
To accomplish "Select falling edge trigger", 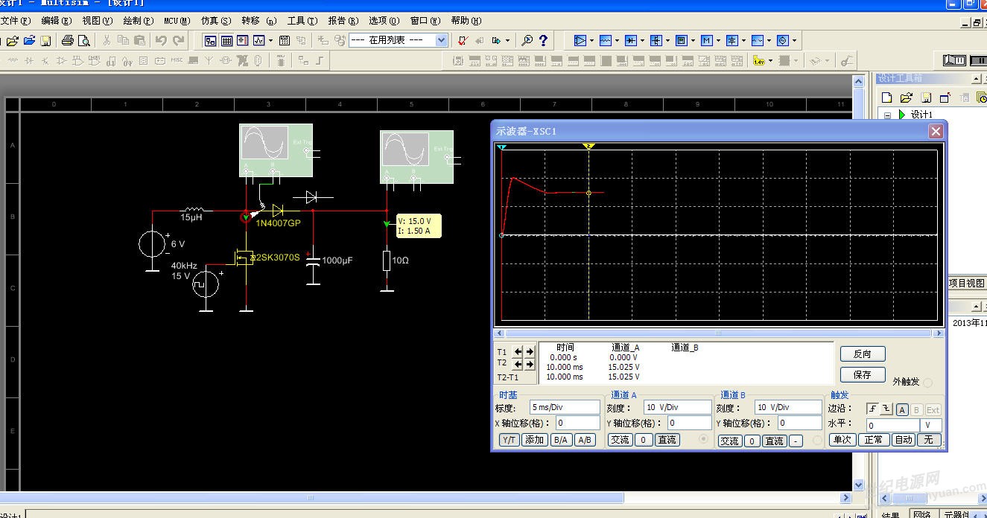I will click(x=886, y=409).
